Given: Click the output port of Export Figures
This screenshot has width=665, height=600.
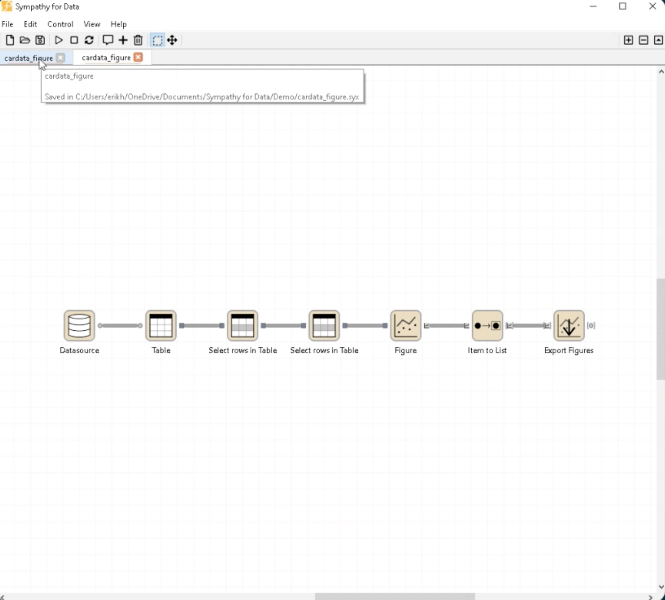Looking at the screenshot, I should (591, 326).
